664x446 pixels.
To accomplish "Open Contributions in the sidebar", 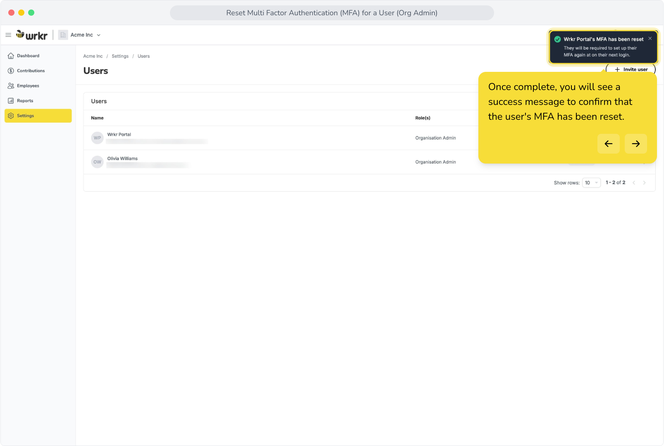I will click(38, 71).
